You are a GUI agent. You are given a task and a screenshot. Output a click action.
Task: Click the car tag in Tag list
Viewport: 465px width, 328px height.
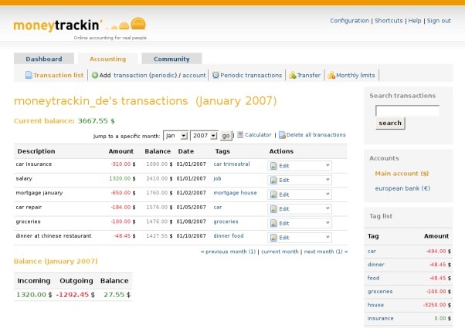click(372, 251)
